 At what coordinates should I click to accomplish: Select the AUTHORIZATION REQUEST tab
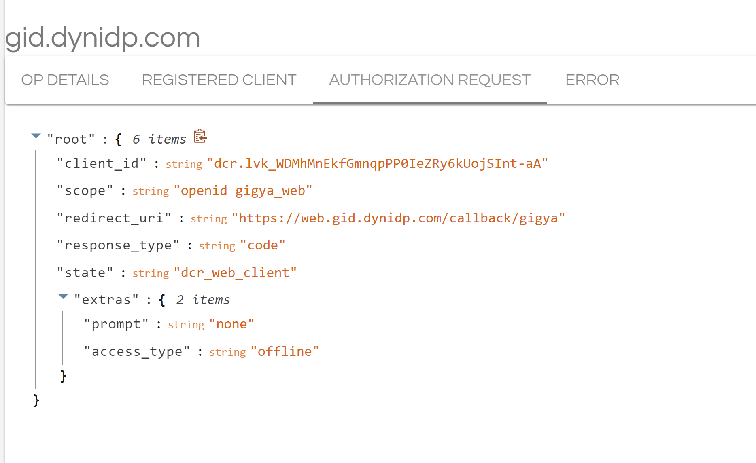tap(430, 80)
